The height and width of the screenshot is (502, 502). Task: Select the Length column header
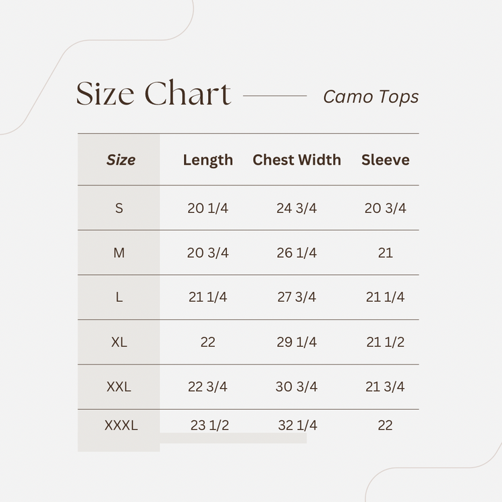207,160
